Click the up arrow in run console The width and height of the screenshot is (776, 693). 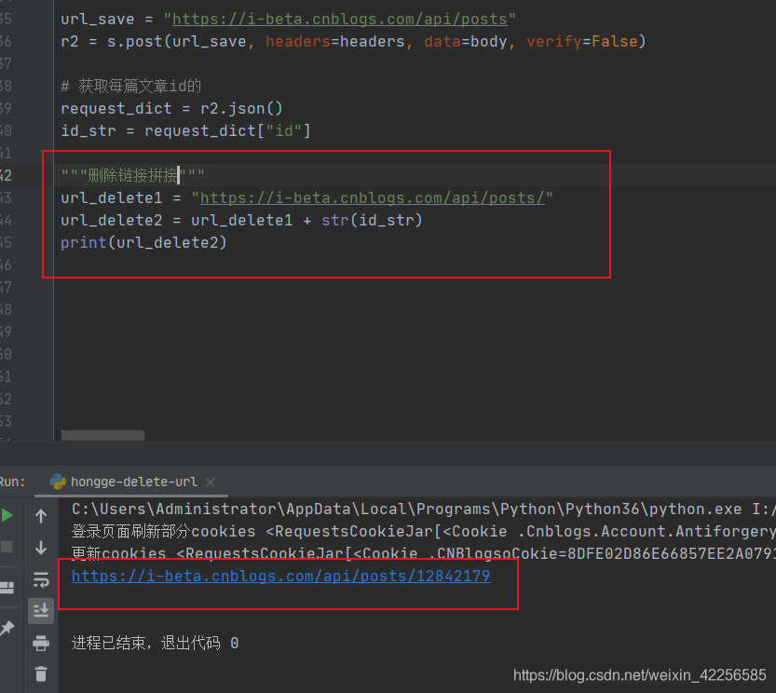(x=41, y=516)
